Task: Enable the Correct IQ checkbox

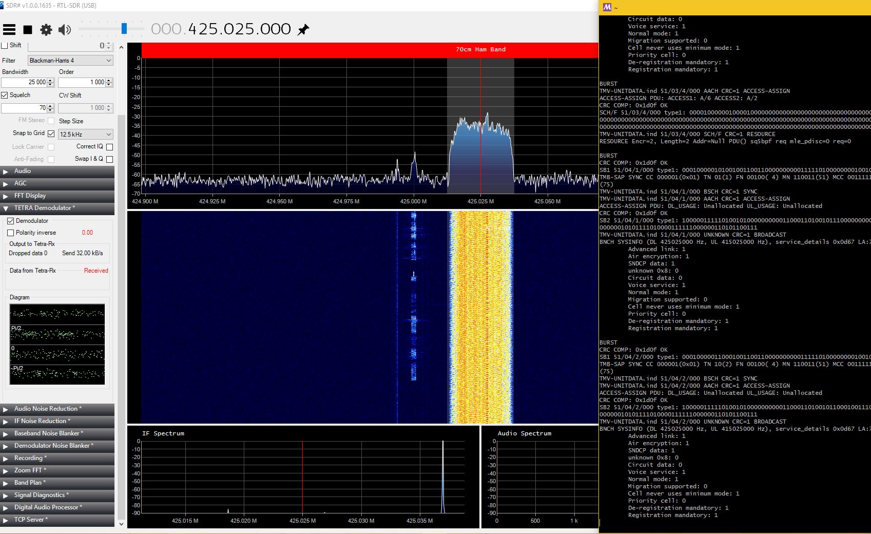Action: tap(109, 147)
